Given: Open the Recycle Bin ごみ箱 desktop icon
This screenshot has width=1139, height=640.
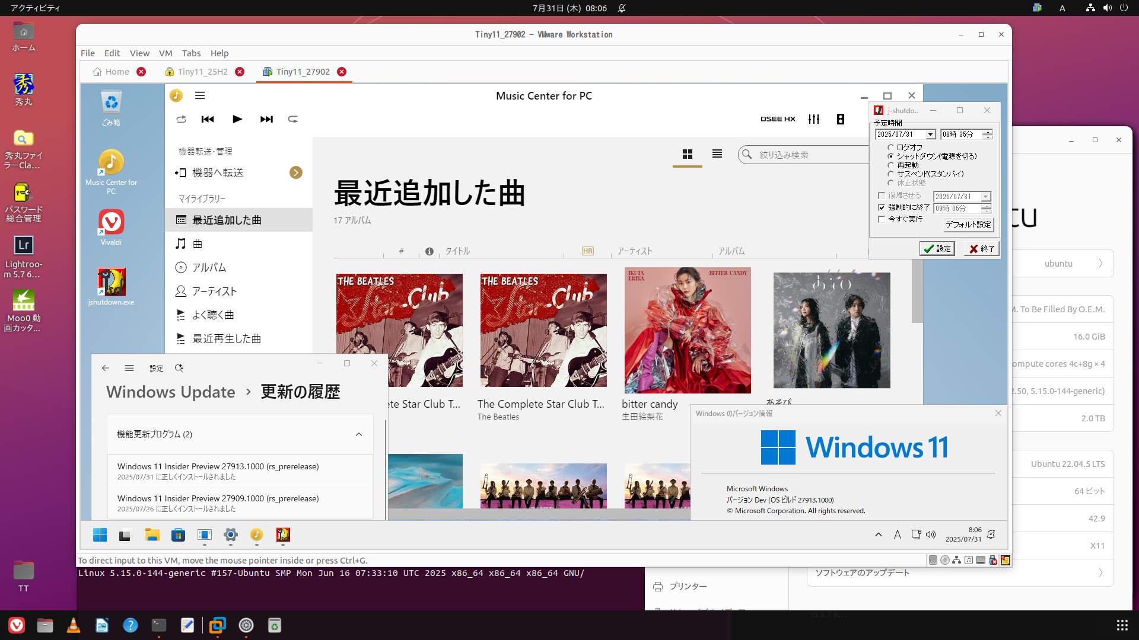Looking at the screenshot, I should click(111, 108).
